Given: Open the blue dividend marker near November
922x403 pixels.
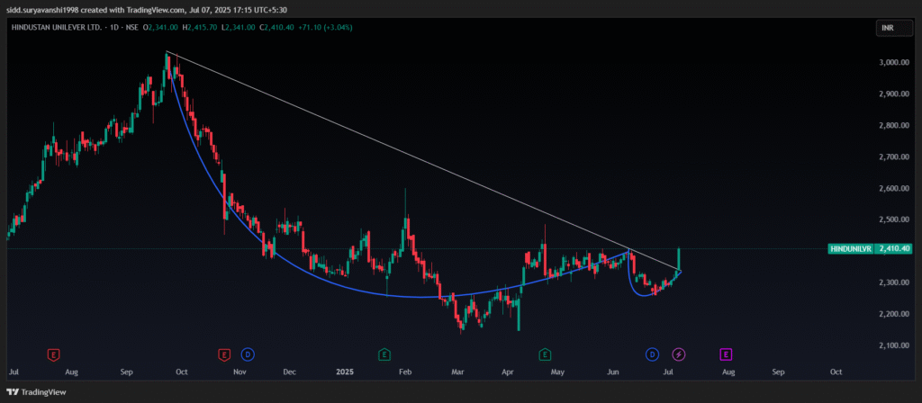Looking at the screenshot, I should click(248, 354).
